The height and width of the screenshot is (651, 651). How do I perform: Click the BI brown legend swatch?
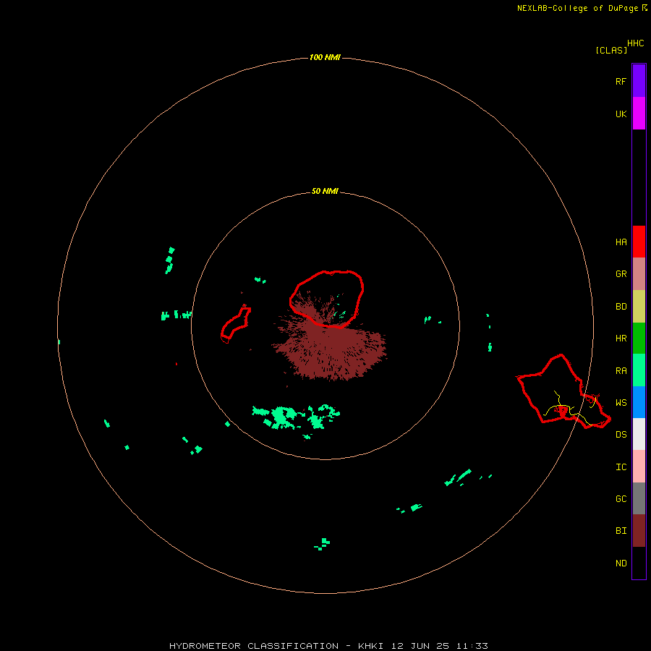pyautogui.click(x=639, y=531)
